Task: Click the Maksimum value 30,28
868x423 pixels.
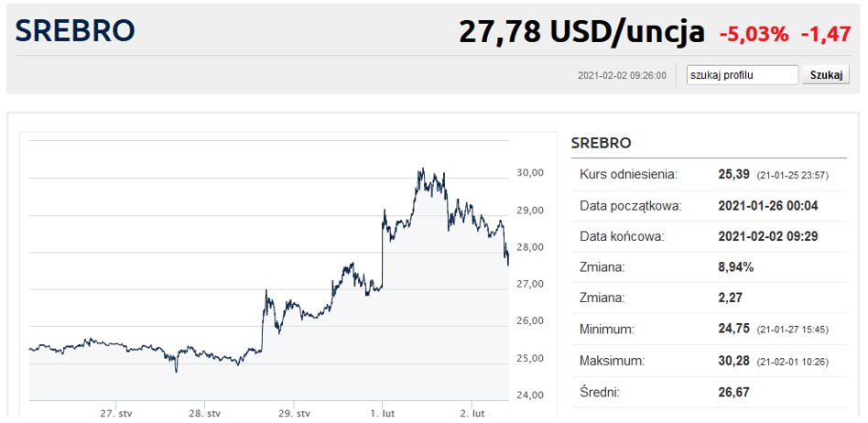Action: [734, 361]
